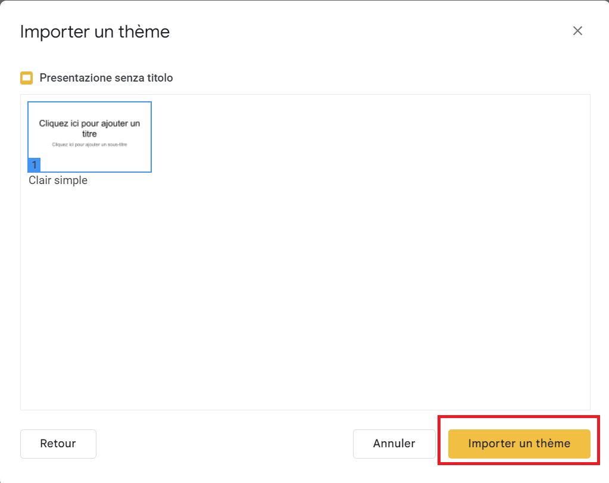The height and width of the screenshot is (483, 609).
Task: Click the small subtitle text in the thumbnail
Action: 89,145
